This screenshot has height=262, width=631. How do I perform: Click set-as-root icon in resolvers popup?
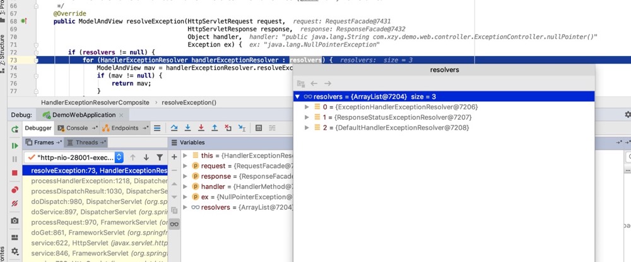[300, 84]
